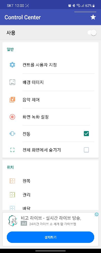Click the red record icon for 화면 녹화 설정
The height and width of the screenshot is (253, 101).
pyautogui.click(x=12, y=117)
